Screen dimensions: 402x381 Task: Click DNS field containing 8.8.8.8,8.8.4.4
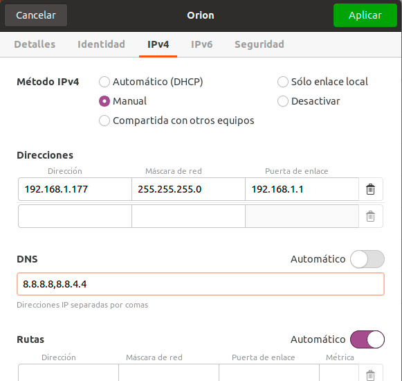pyautogui.click(x=201, y=284)
